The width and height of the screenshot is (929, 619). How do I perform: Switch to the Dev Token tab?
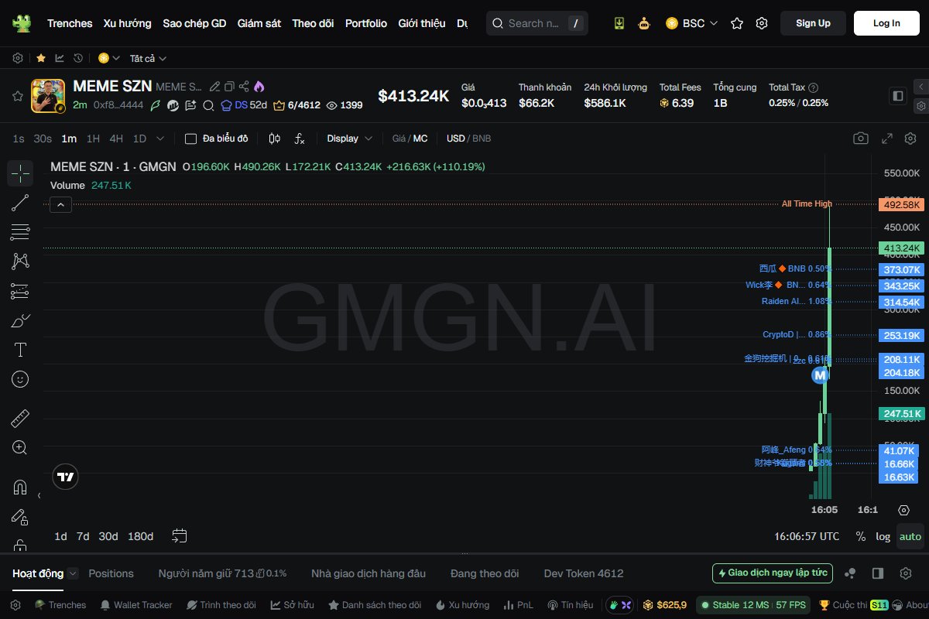[584, 573]
